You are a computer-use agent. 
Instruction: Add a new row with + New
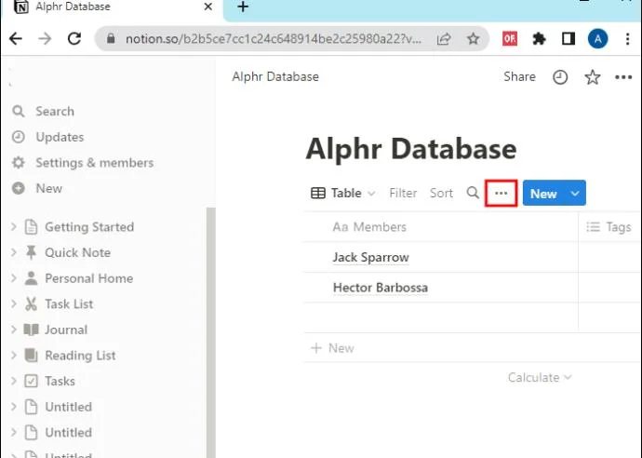(332, 348)
